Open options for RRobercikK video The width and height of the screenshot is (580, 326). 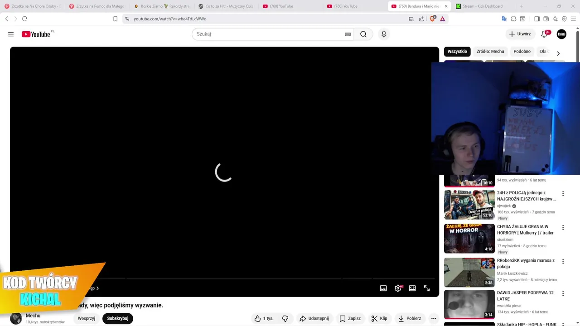(563, 262)
